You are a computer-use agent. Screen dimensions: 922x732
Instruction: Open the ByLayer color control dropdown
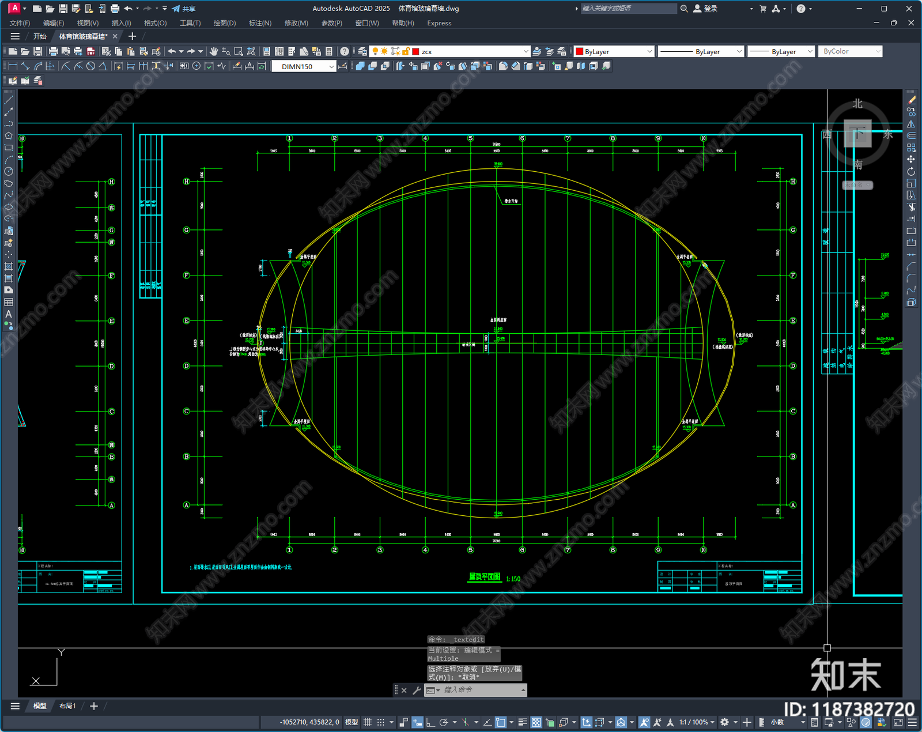tap(649, 51)
